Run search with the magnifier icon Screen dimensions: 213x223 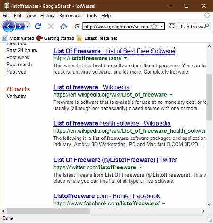click(x=206, y=26)
